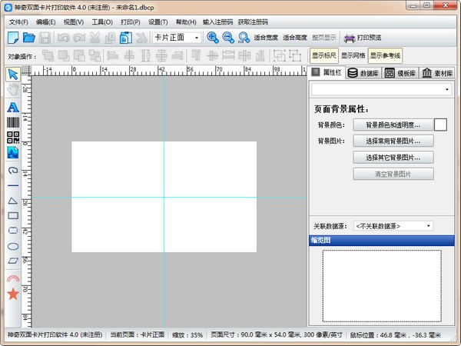Toggle the 显示网格 grid button
Screen dimensions: 461x346
coord(353,55)
